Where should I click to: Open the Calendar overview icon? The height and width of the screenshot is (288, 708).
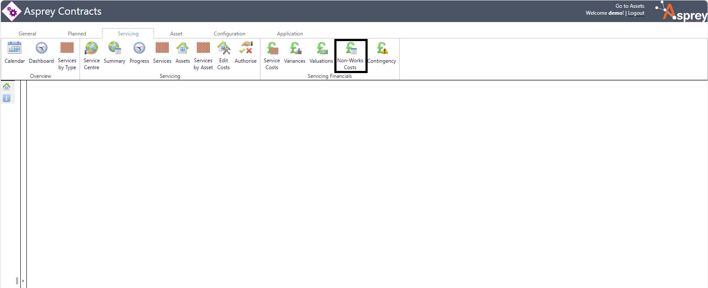point(15,48)
